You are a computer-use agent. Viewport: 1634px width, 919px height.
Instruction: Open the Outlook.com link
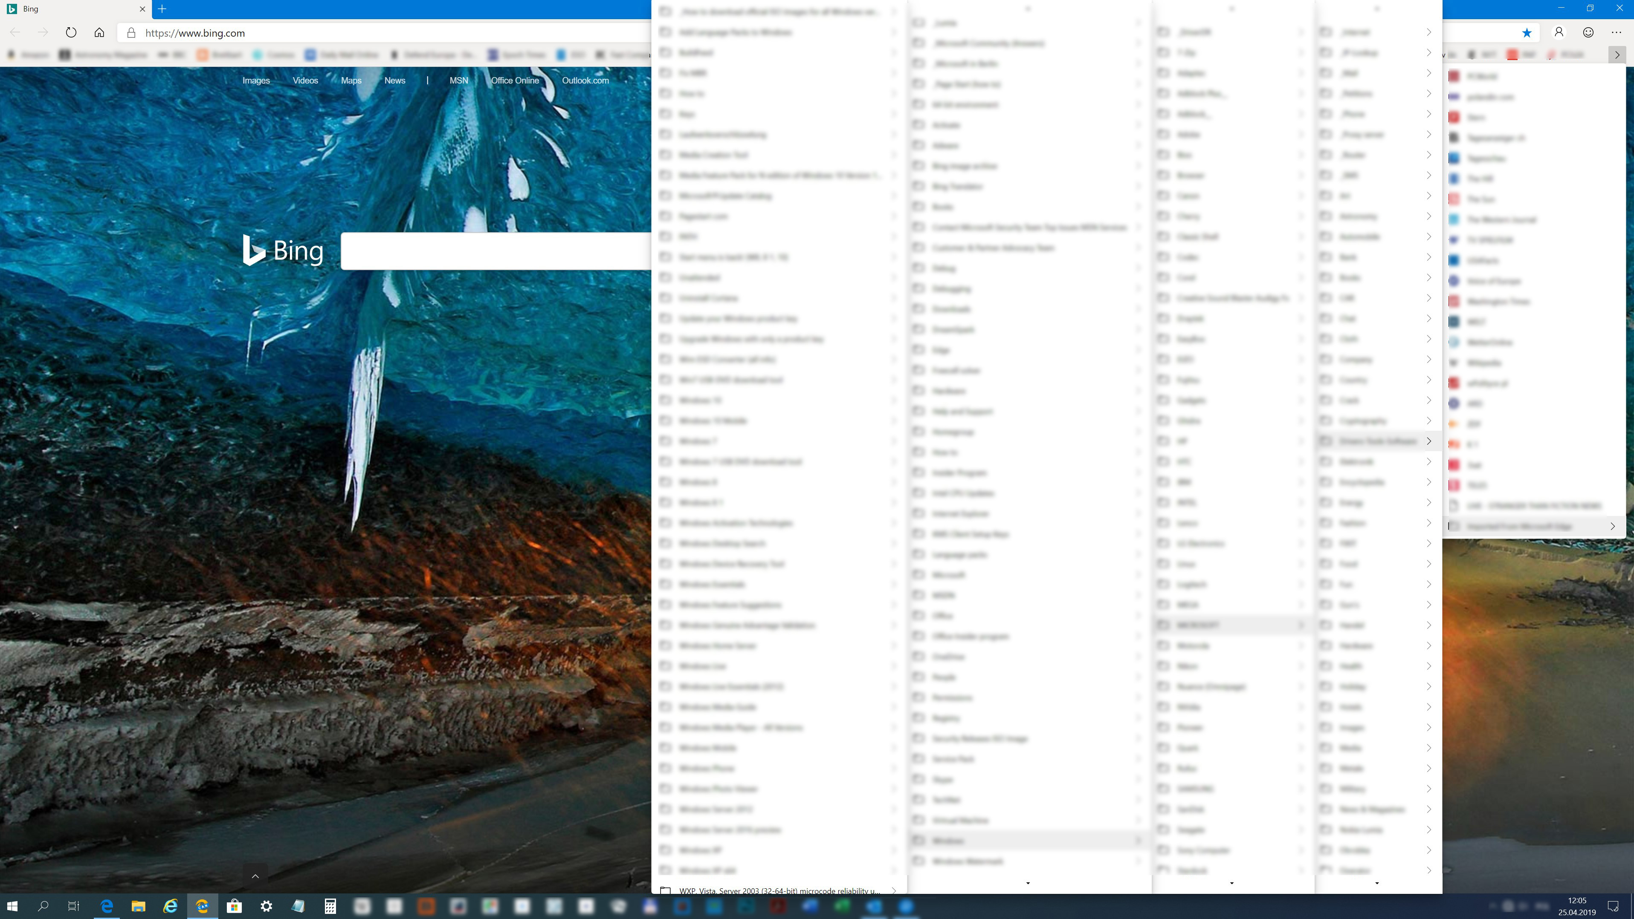pyautogui.click(x=585, y=81)
